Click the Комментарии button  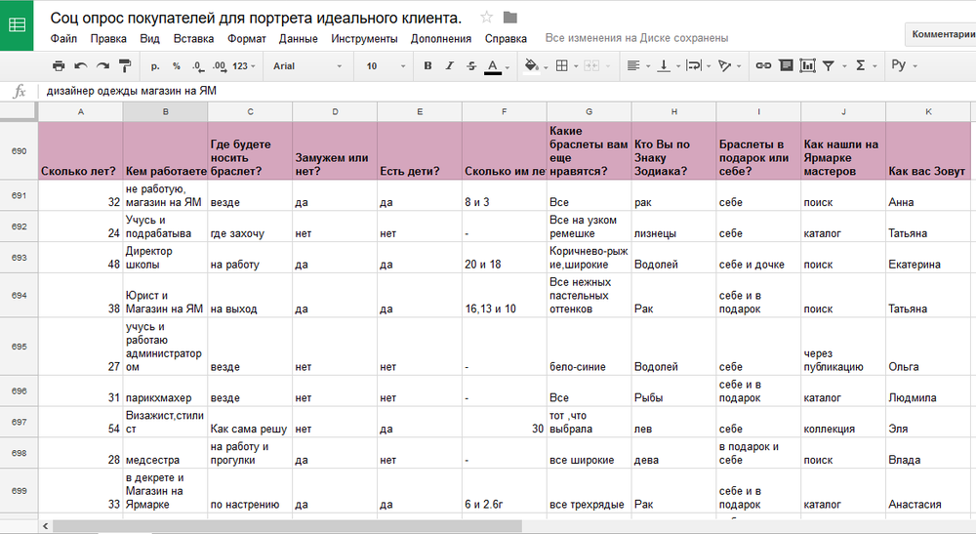tap(942, 34)
